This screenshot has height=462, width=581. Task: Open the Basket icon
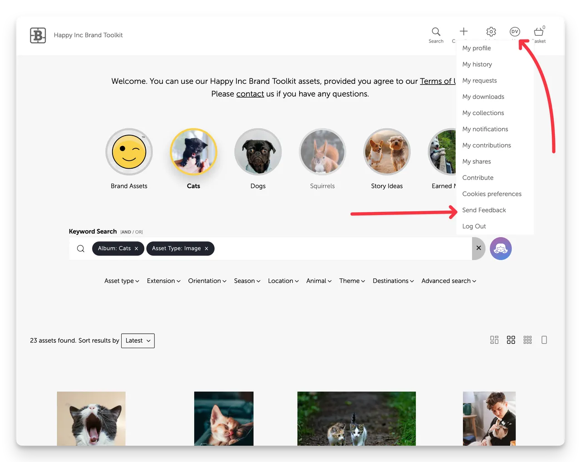[x=539, y=32]
